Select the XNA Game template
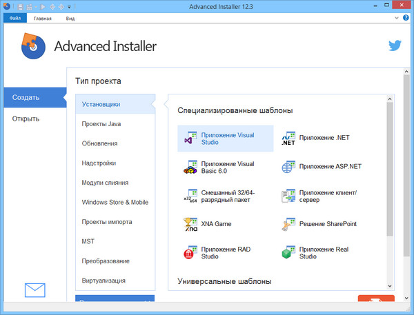Screen dimensions: 414x315 pos(190,225)
